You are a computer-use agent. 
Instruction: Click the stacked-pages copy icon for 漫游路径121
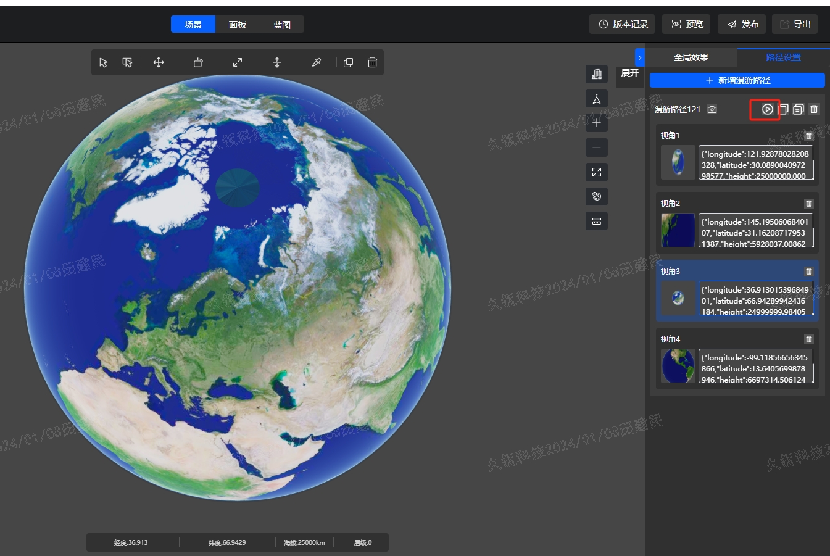point(798,109)
